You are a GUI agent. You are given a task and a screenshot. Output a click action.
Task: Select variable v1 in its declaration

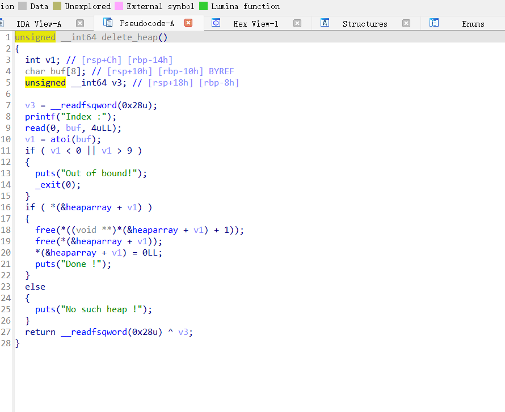point(51,60)
